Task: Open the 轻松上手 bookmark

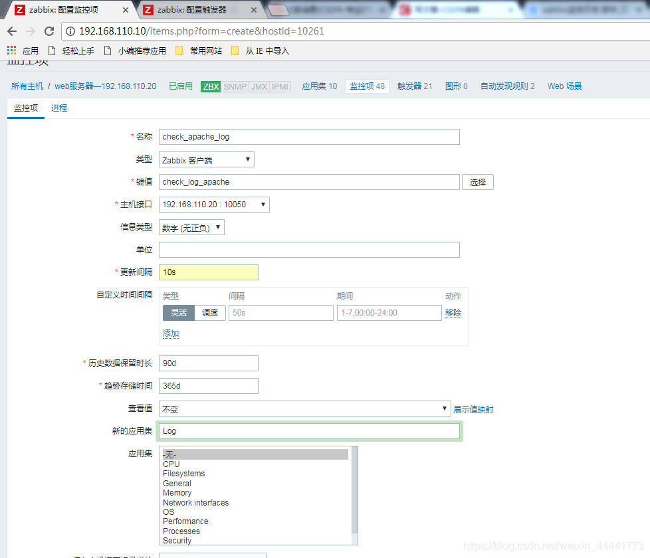Action: 71,50
